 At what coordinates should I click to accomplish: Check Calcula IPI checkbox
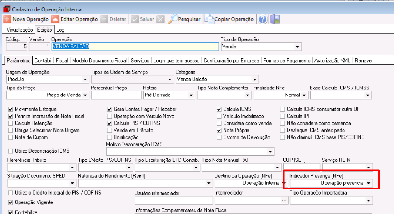point(282,116)
